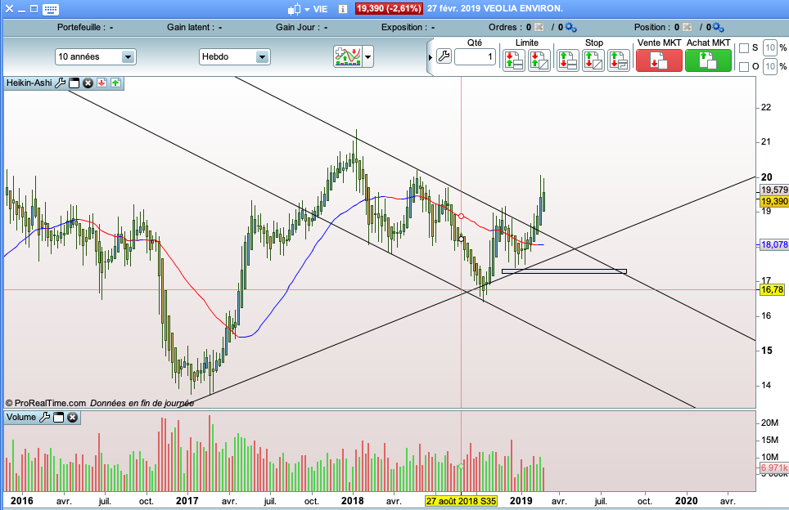Click the candlestick chart style icon
This screenshot has height=510, width=789.
click(294, 9)
